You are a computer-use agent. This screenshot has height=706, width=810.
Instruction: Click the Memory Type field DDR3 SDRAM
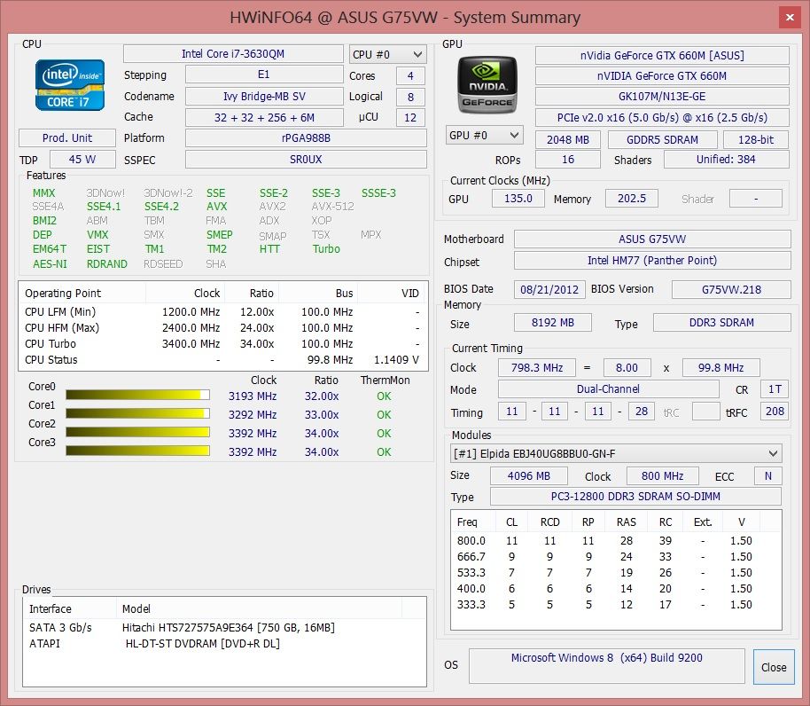(x=721, y=323)
